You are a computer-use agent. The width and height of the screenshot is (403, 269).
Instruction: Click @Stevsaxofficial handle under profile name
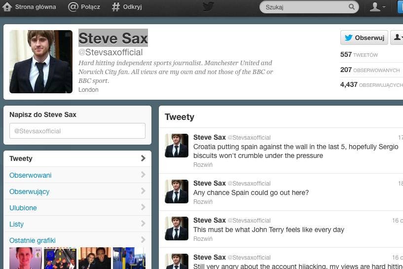tap(110, 52)
